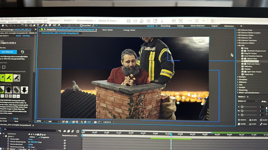Expand the RG Universe Glow effects folder
The width and height of the screenshot is (268, 150).
point(237,30)
